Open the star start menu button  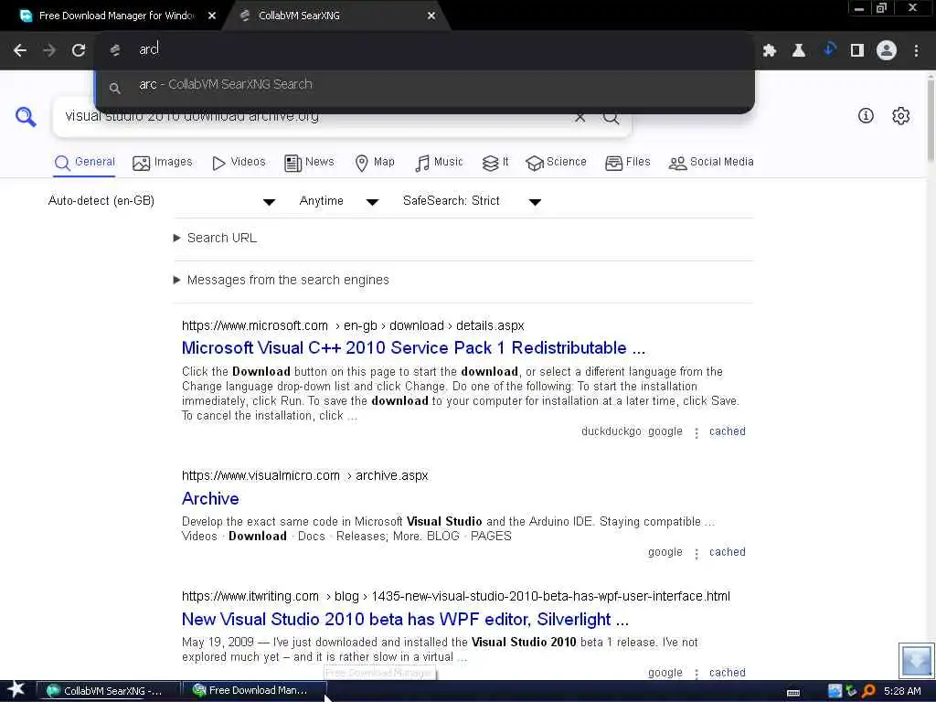16,690
